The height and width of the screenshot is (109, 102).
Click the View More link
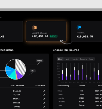(x=40, y=86)
